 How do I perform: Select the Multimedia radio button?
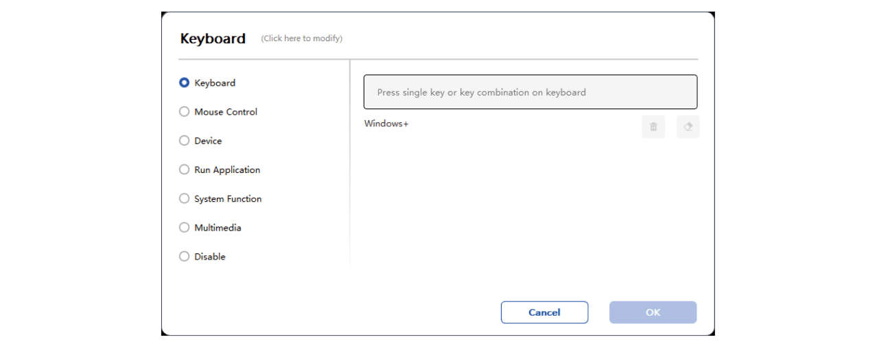point(184,227)
